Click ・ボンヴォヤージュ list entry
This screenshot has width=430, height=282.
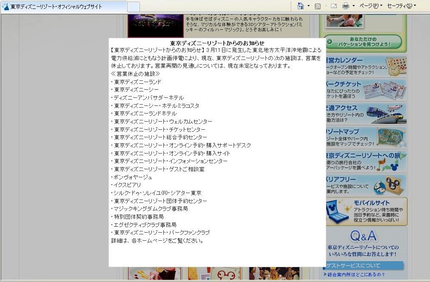tap(131, 177)
